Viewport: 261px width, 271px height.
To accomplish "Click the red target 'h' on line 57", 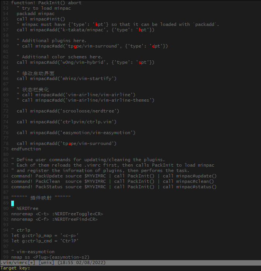I will click(x=140, y=30).
